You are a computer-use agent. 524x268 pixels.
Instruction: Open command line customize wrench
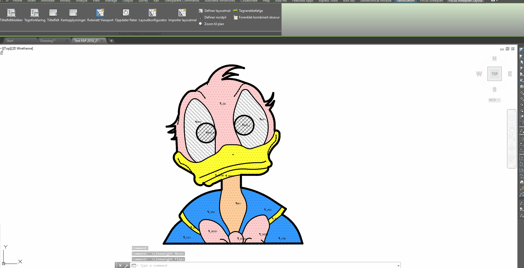(126, 266)
